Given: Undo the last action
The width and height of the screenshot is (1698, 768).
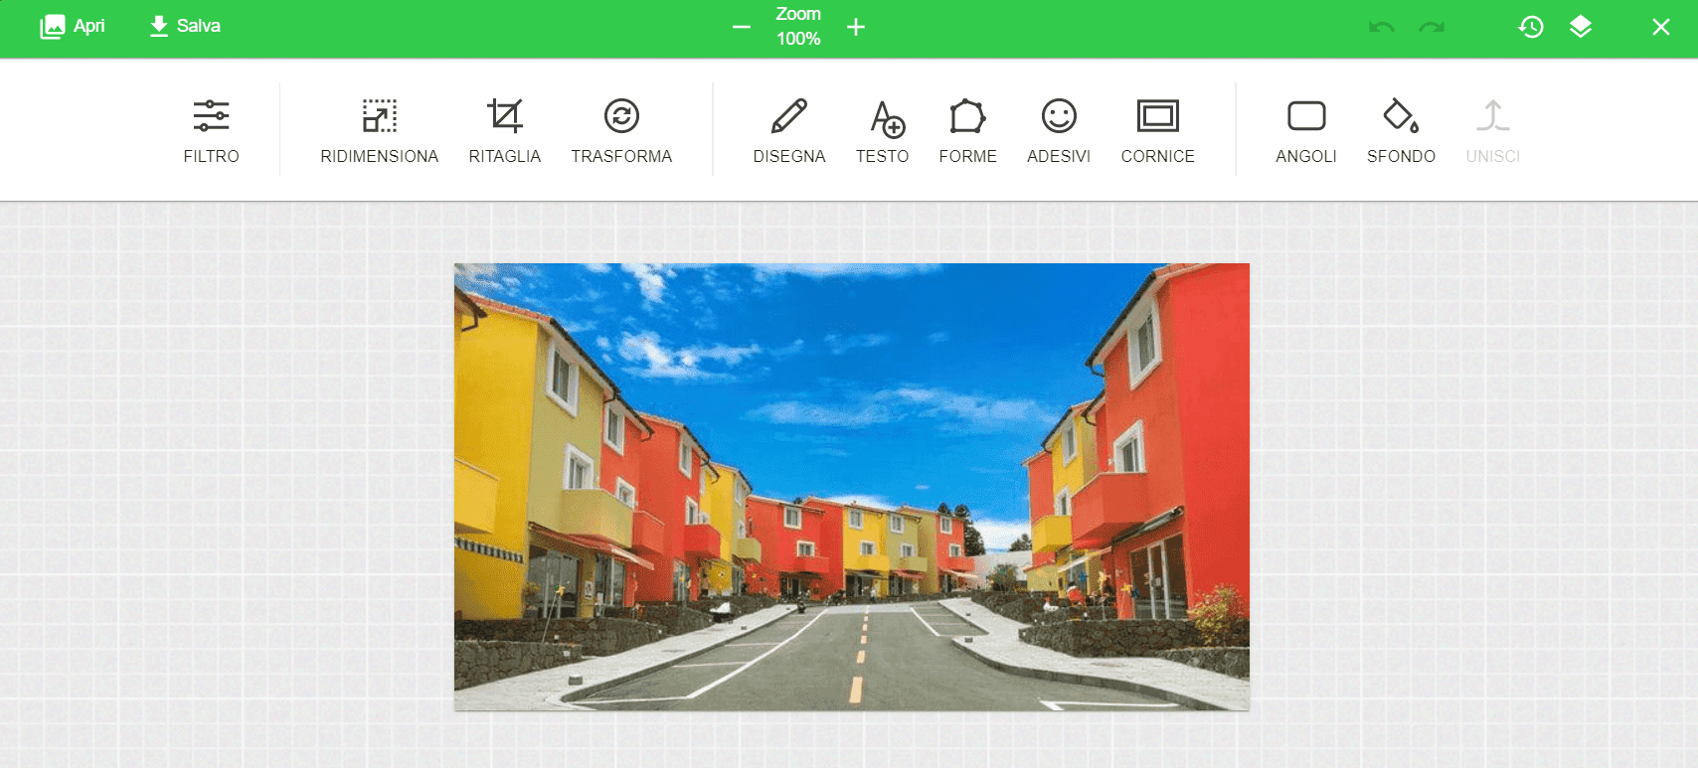Looking at the screenshot, I should (x=1381, y=27).
